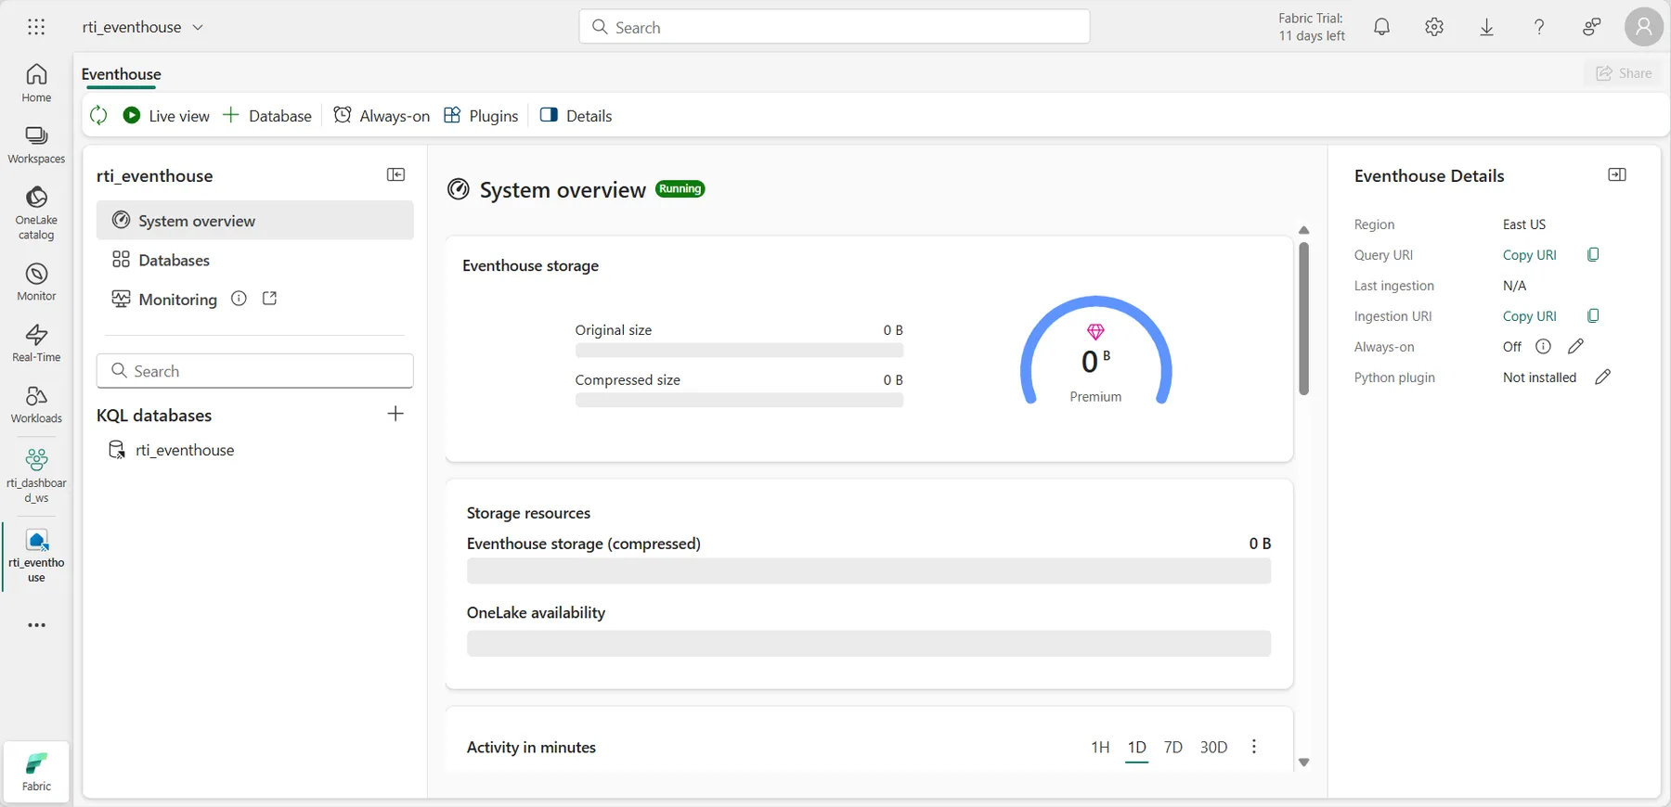Set activity range to 7D

pos(1173,747)
